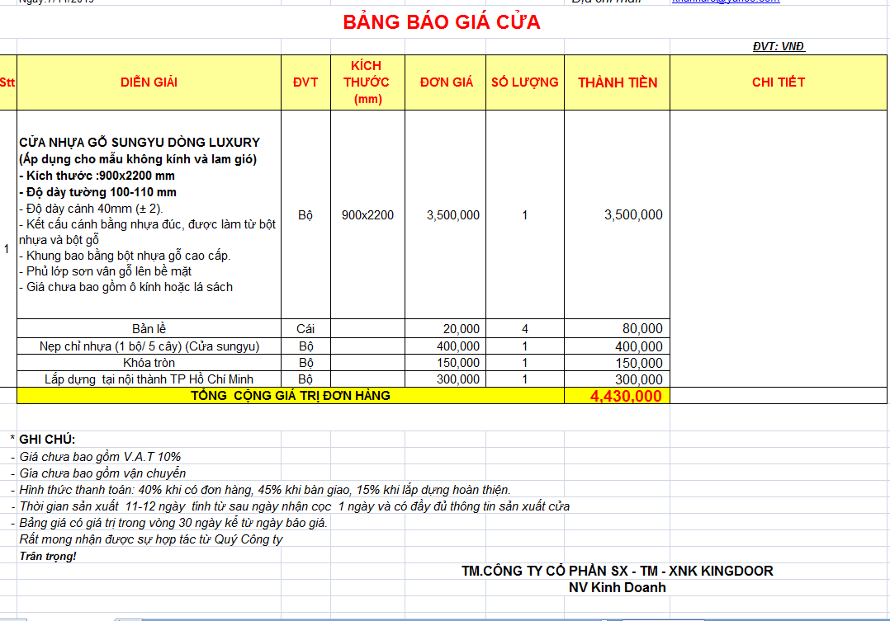890x621 pixels.
Task: Select the Nẹp chỉ nhựa item cell
Action: pyautogui.click(x=149, y=346)
